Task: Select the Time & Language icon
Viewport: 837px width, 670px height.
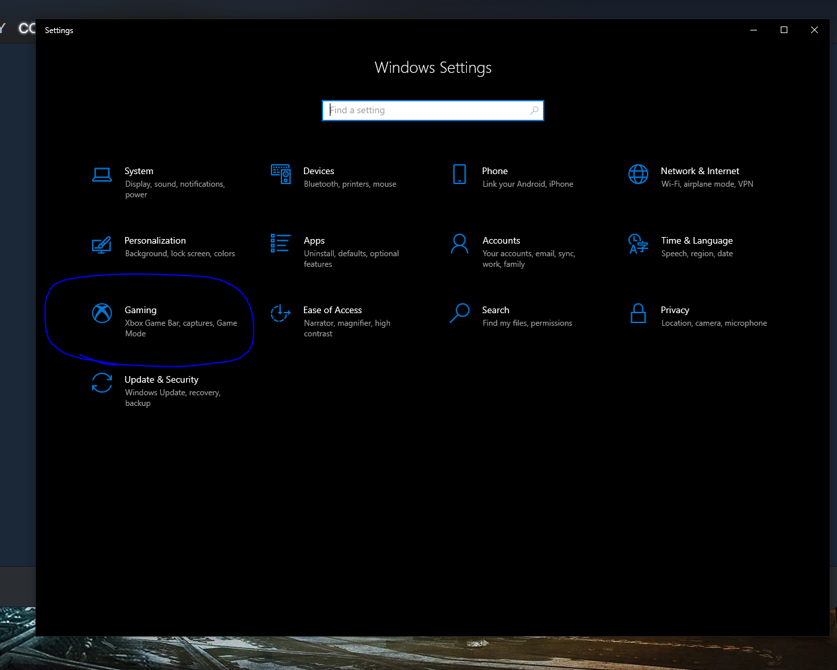Action: [x=638, y=244]
